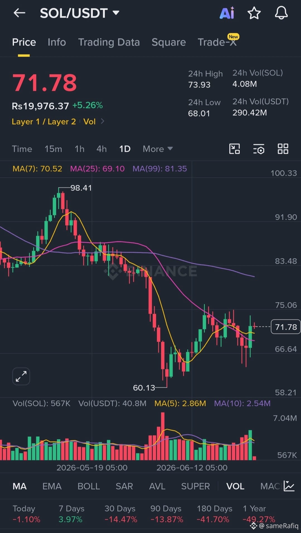Image resolution: width=301 pixels, height=533 pixels.
Task: Open the chart drawing tools icon
Action: coord(234,149)
